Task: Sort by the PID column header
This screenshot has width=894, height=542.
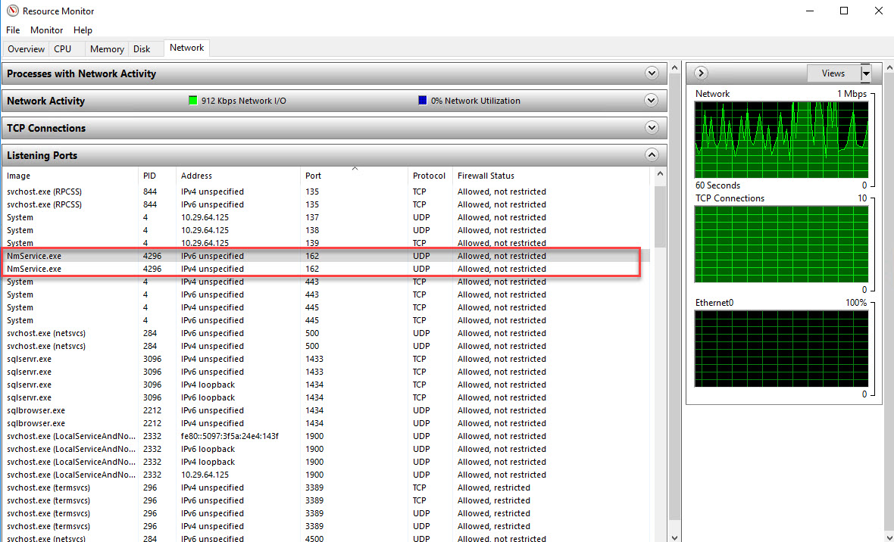Action: (x=157, y=176)
